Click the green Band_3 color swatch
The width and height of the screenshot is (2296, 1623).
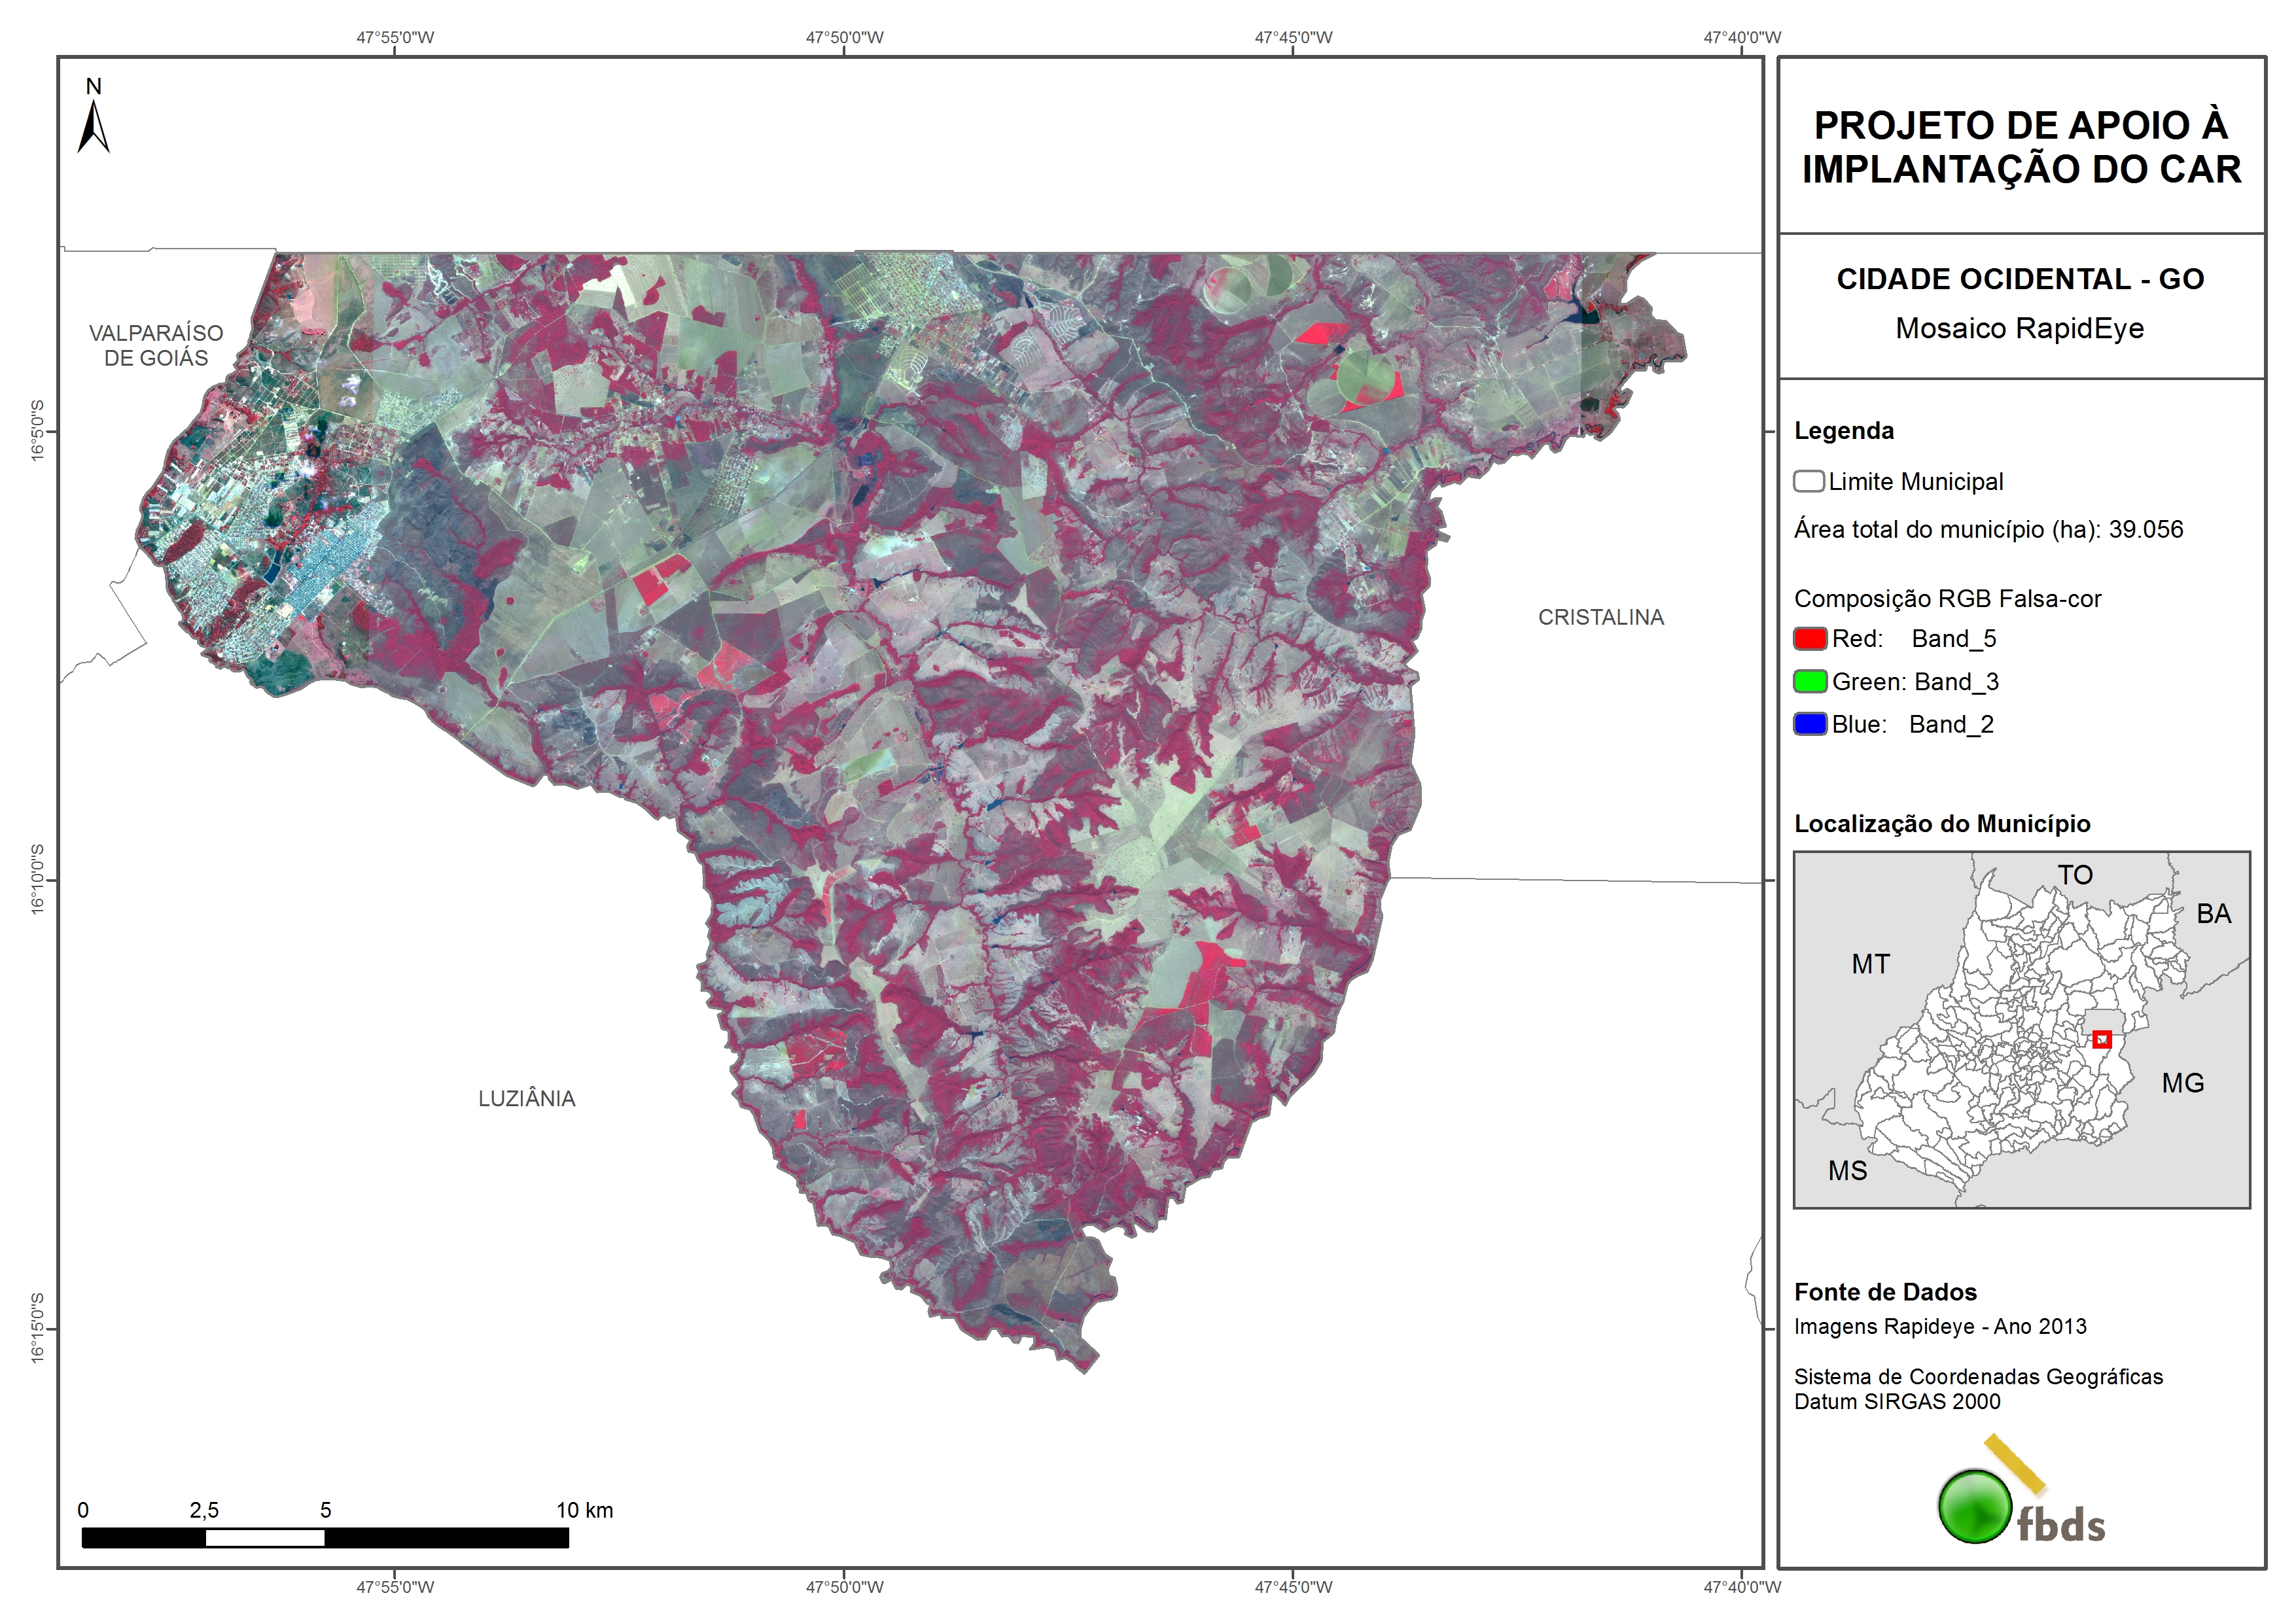click(1810, 682)
